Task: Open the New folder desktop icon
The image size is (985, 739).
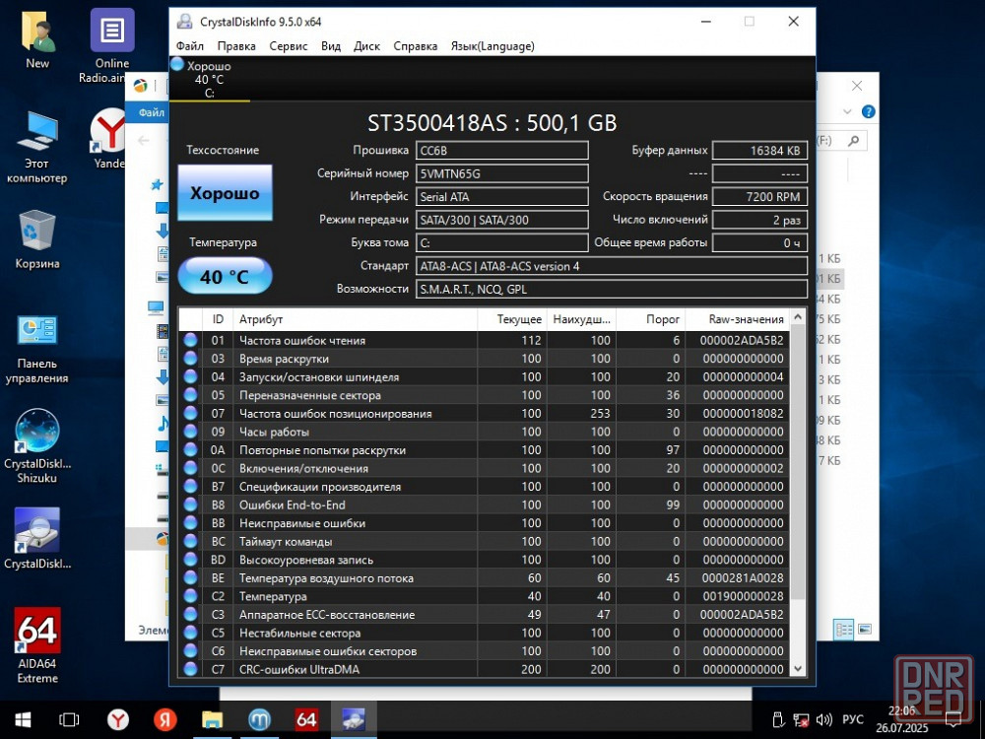Action: coord(37,39)
